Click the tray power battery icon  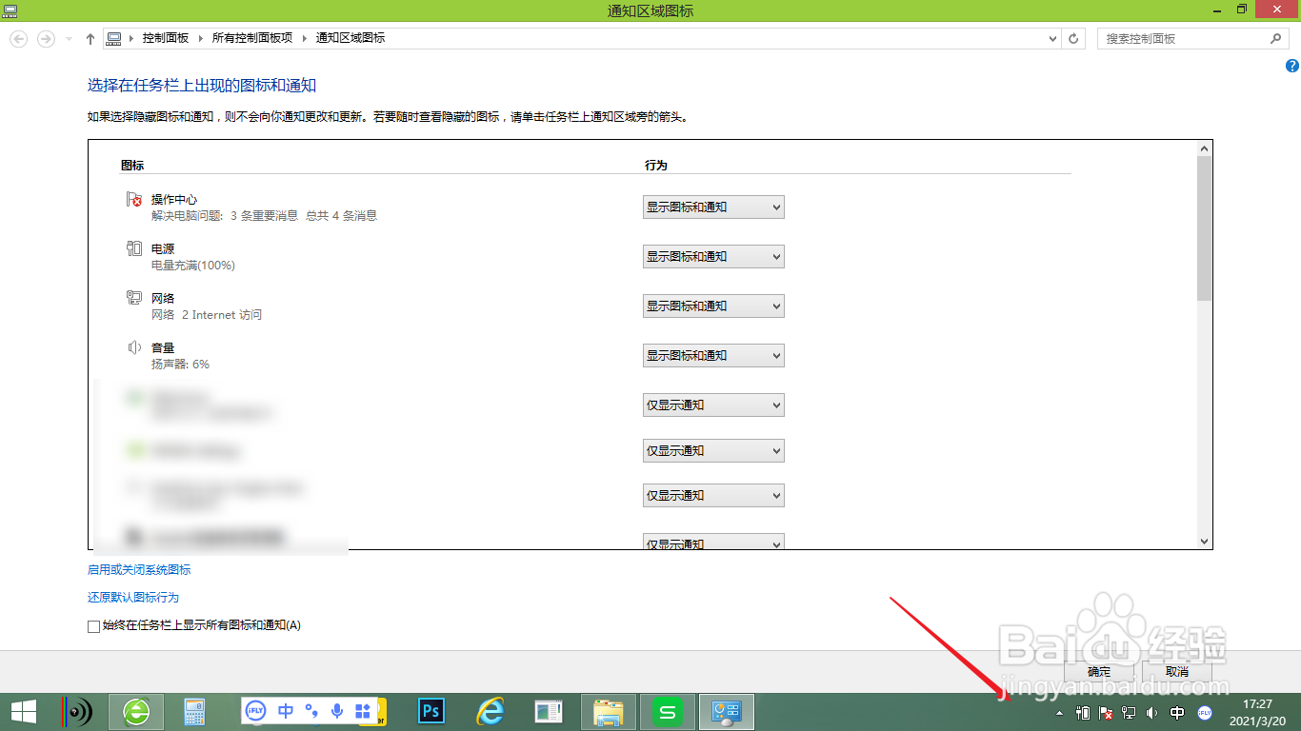pyautogui.click(x=1083, y=712)
